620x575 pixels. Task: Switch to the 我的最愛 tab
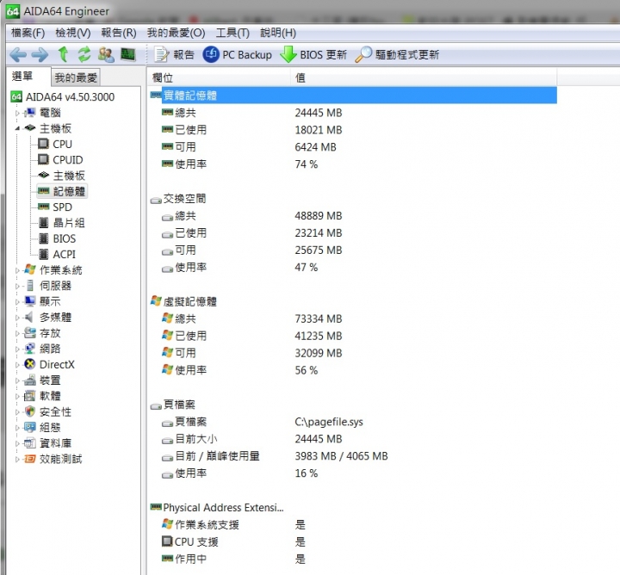[x=76, y=77]
